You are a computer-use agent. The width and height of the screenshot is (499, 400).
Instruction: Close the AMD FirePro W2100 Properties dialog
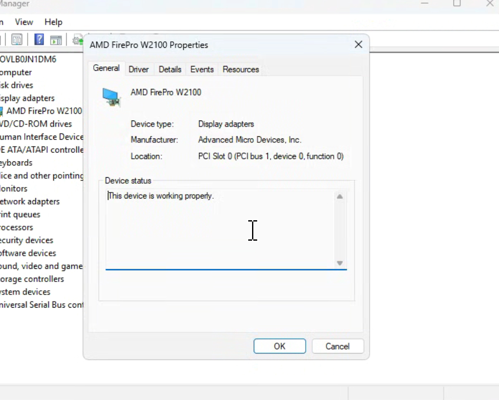[358, 44]
